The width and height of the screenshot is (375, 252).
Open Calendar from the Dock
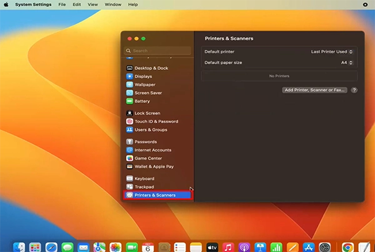pos(147,247)
